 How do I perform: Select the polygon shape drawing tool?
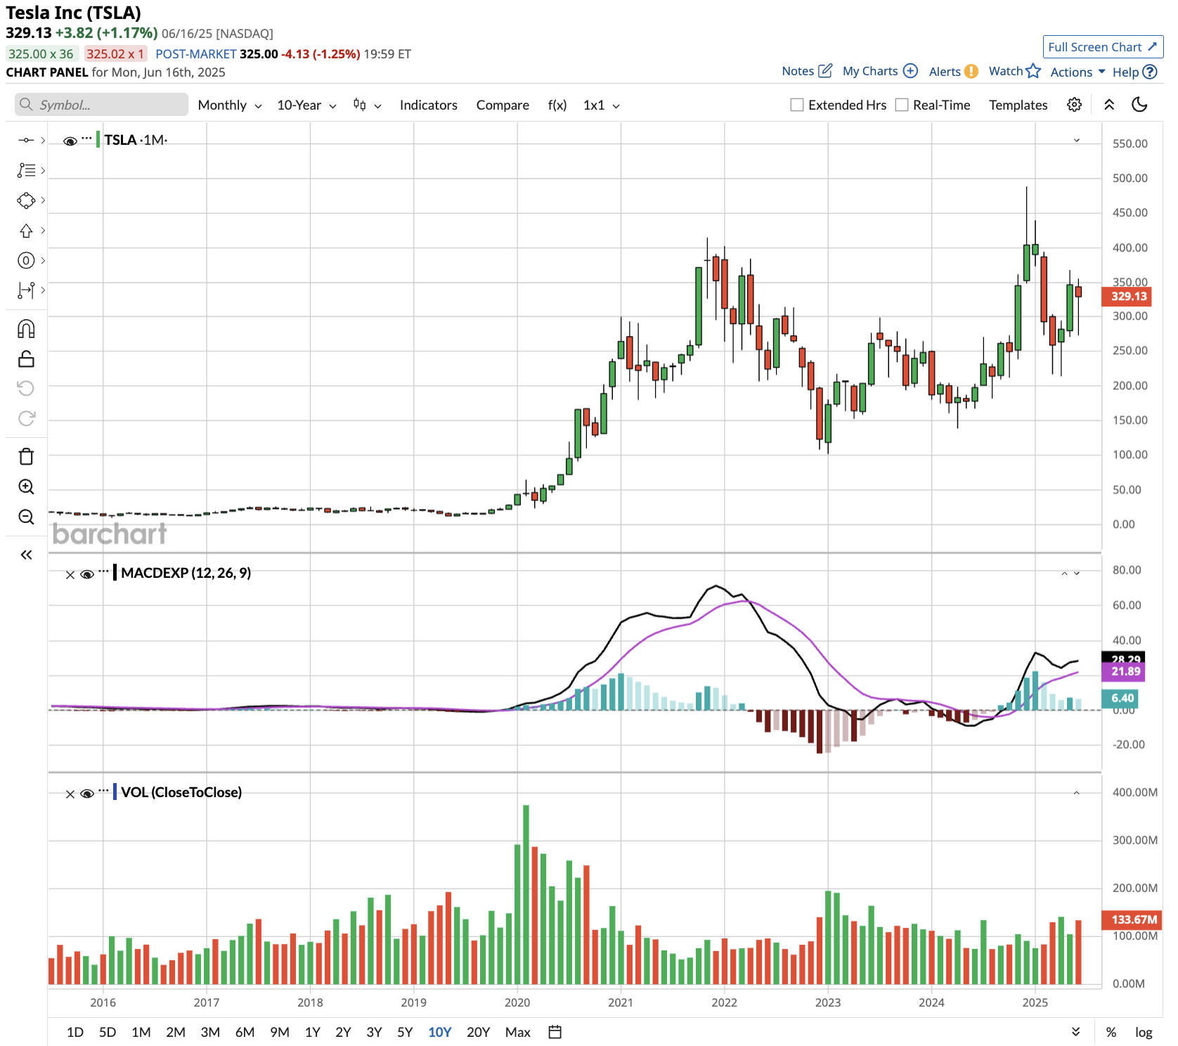[x=26, y=200]
